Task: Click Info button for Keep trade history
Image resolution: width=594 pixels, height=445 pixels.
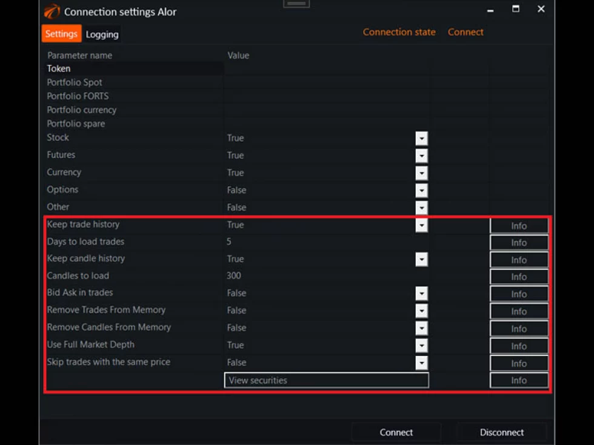Action: 519,226
